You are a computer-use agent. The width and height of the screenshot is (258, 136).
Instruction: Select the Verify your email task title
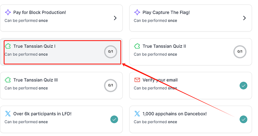(x=160, y=80)
